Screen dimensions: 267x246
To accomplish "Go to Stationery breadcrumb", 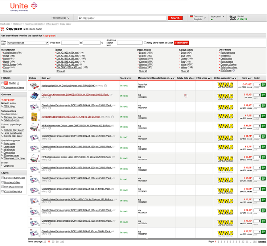I will tap(17, 24).
